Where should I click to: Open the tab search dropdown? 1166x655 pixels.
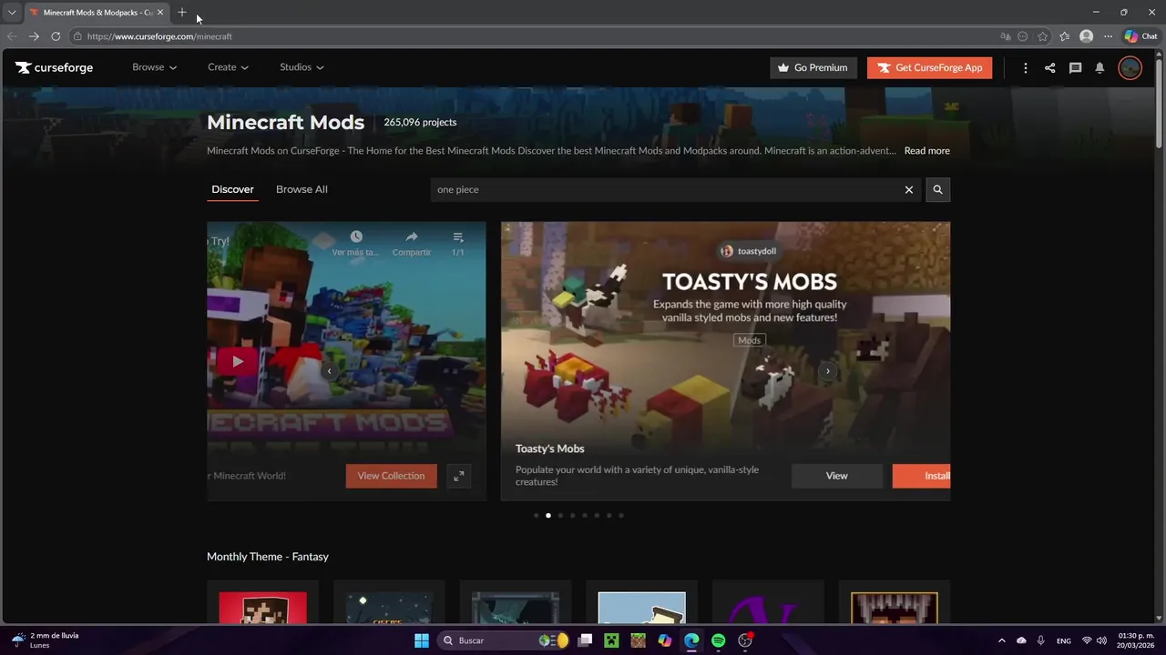[12, 13]
